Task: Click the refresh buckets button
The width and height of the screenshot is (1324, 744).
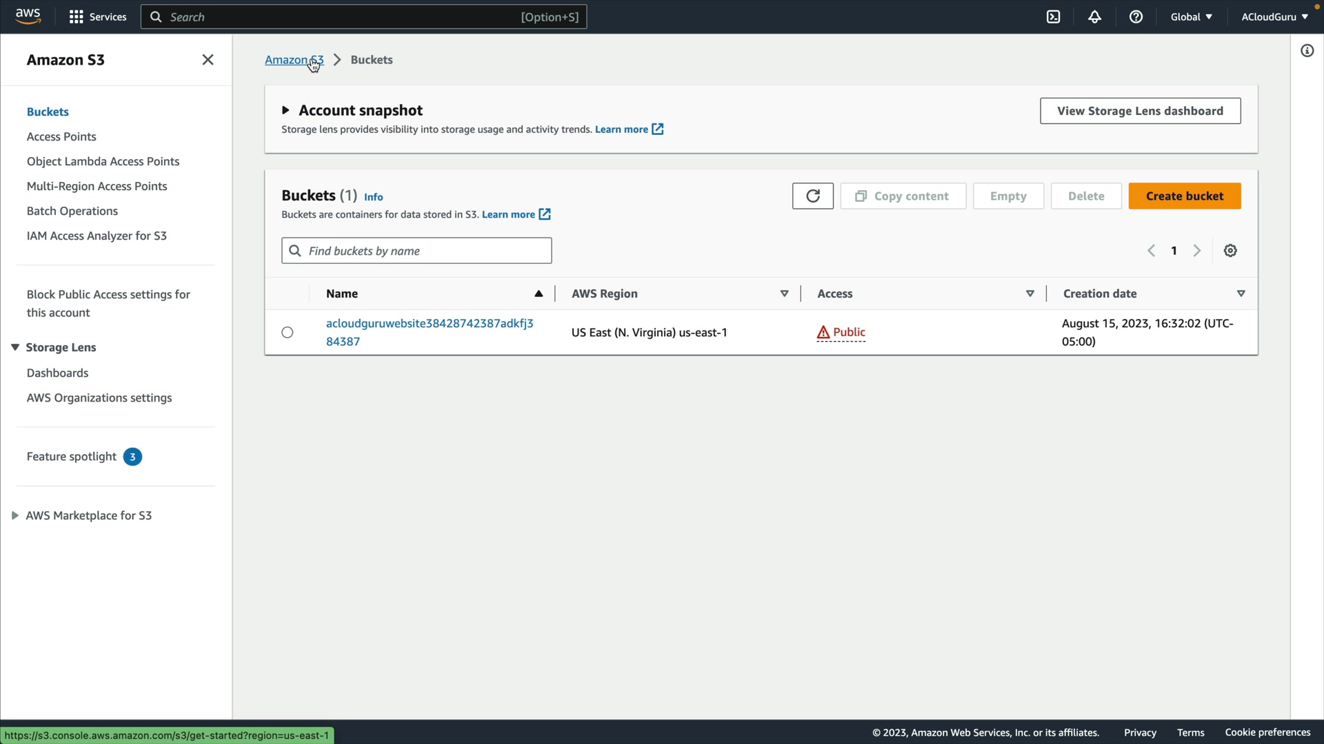Action: [812, 196]
